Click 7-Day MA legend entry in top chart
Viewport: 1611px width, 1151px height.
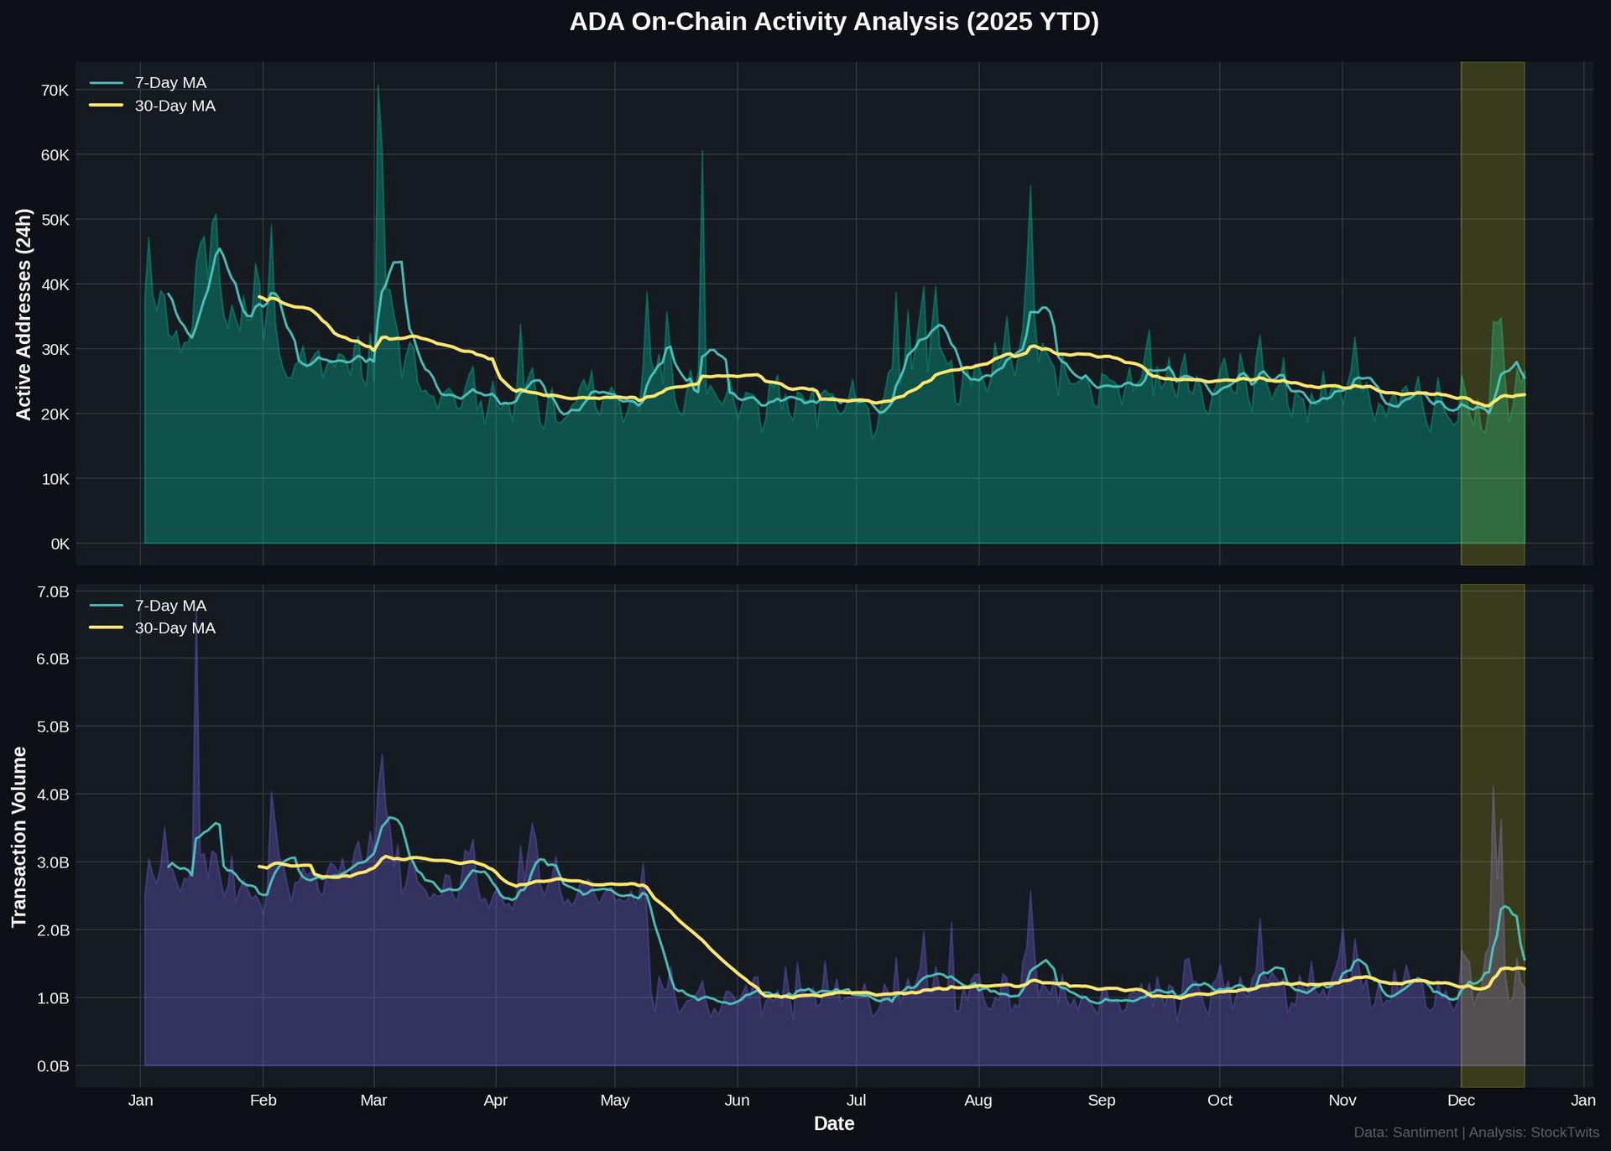[x=170, y=83]
